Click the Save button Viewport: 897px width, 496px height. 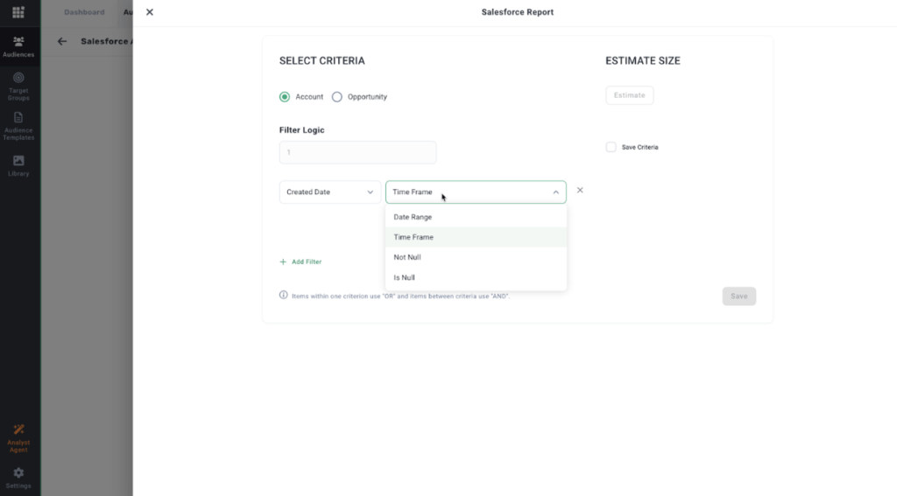pyautogui.click(x=738, y=296)
